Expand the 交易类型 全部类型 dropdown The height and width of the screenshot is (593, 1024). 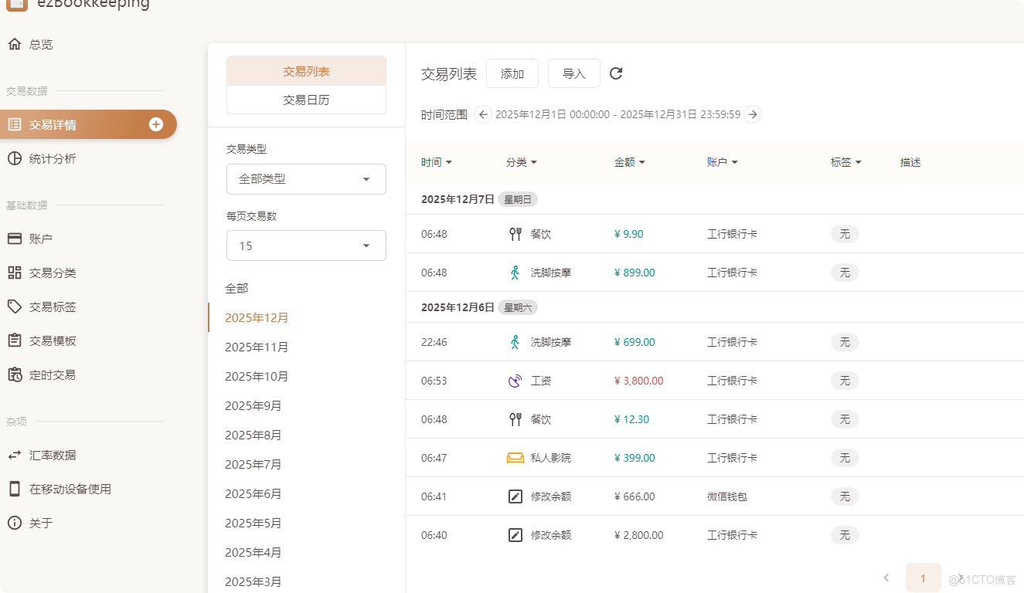[x=306, y=179]
